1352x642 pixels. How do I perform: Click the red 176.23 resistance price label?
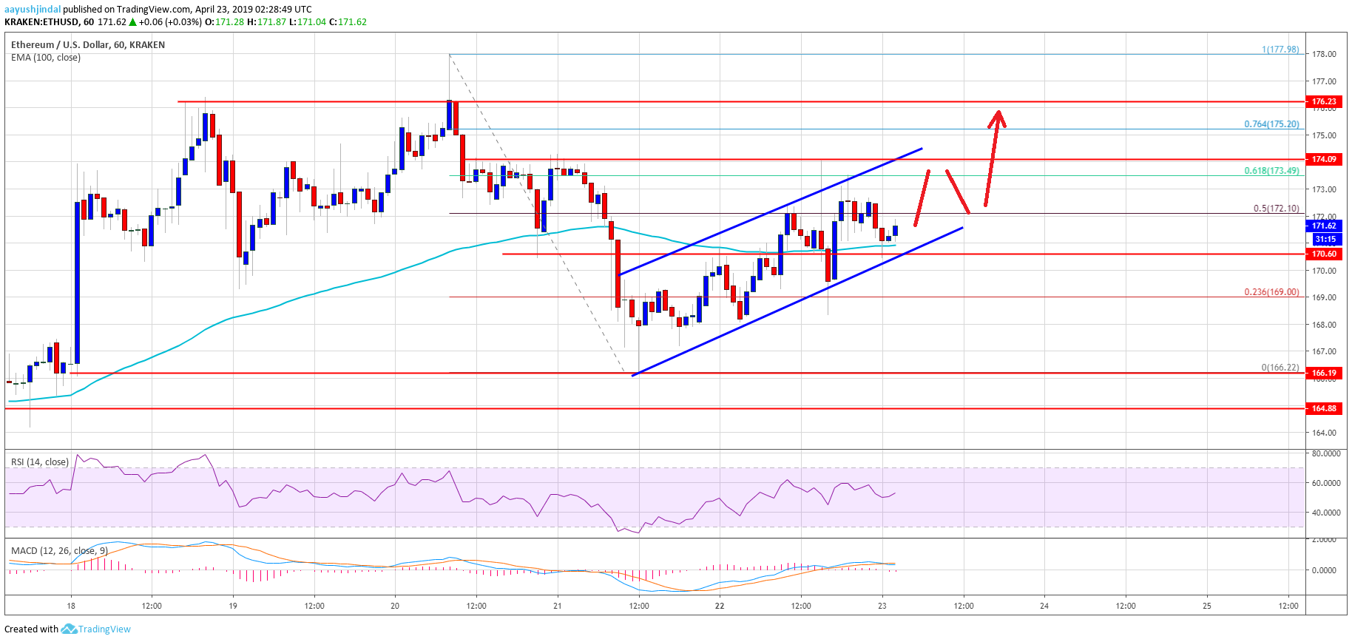point(1324,101)
